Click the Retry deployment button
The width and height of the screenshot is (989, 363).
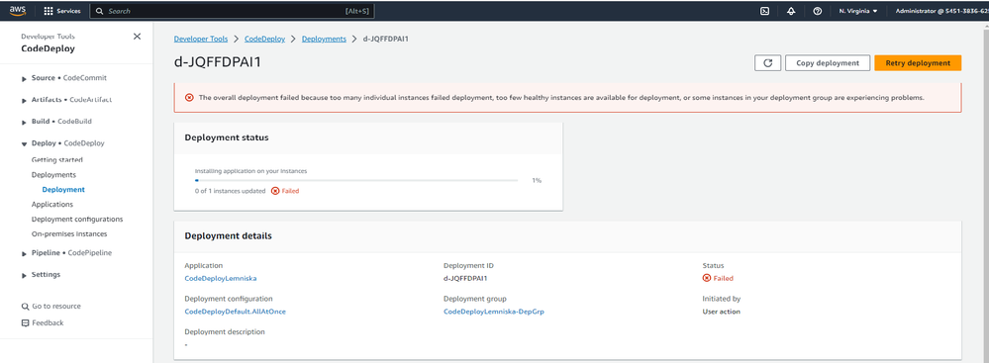click(918, 63)
